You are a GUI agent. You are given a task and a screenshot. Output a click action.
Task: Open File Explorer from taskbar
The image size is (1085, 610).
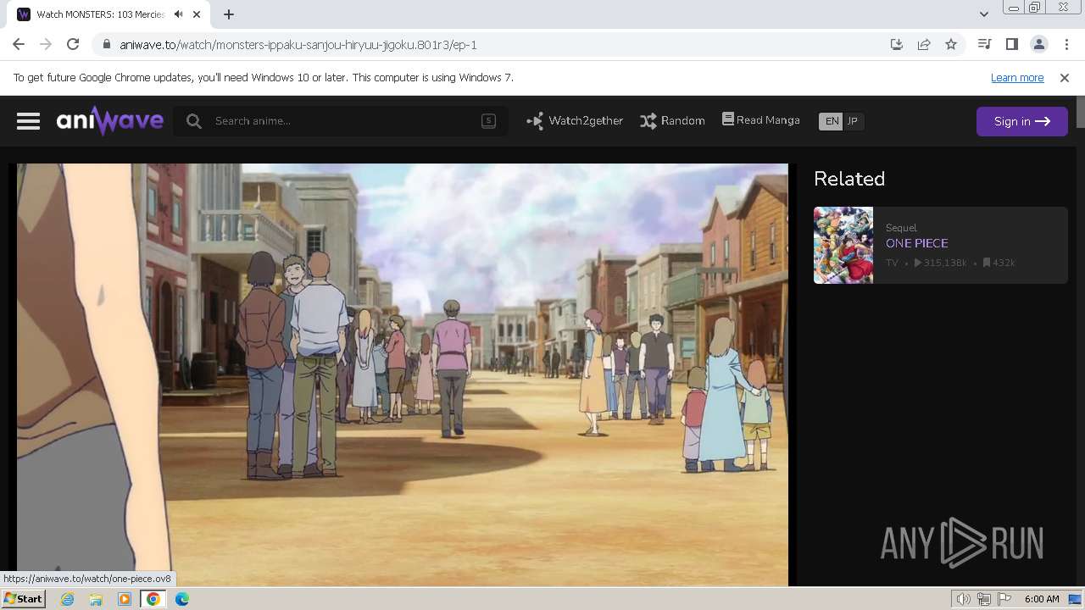pyautogui.click(x=96, y=599)
